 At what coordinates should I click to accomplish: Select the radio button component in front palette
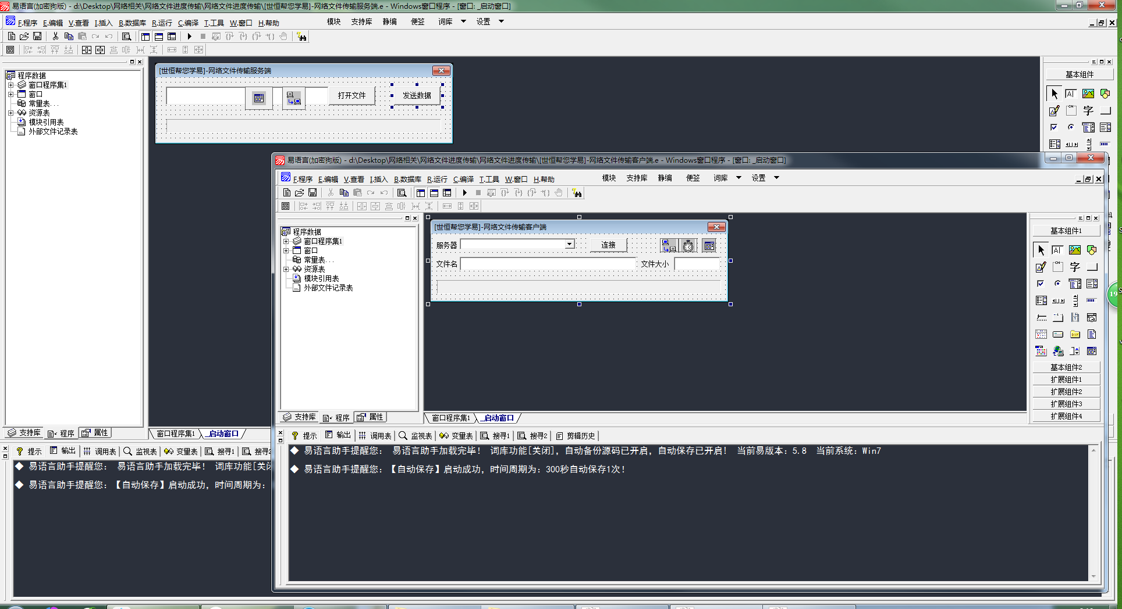point(1058,284)
